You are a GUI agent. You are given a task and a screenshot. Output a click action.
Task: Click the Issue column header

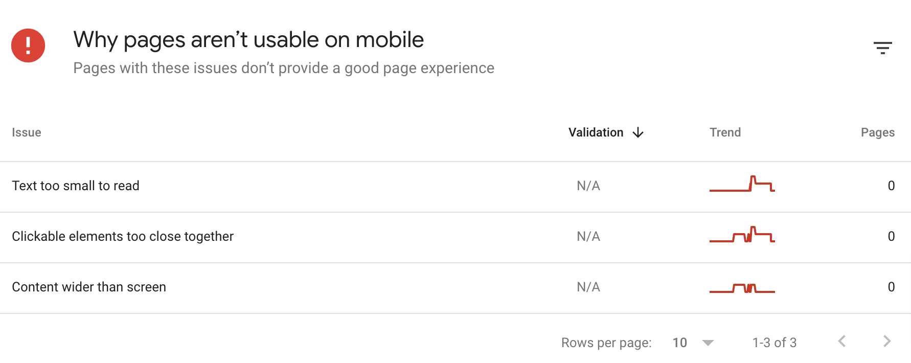pos(27,132)
